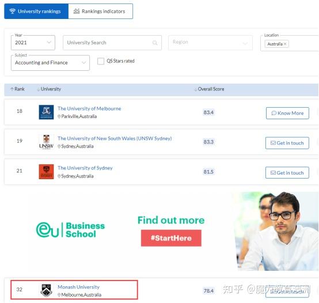This screenshot has width=319, height=303.
Task: Open the Monash University link
Action: (x=79, y=287)
